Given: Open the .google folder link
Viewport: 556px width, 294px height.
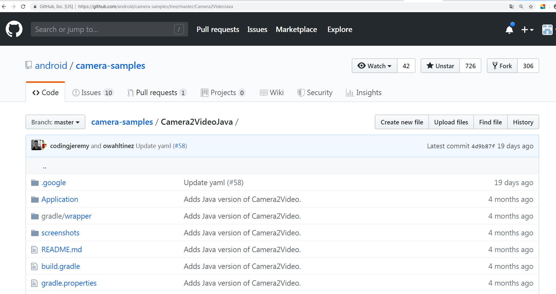Looking at the screenshot, I should [x=54, y=183].
